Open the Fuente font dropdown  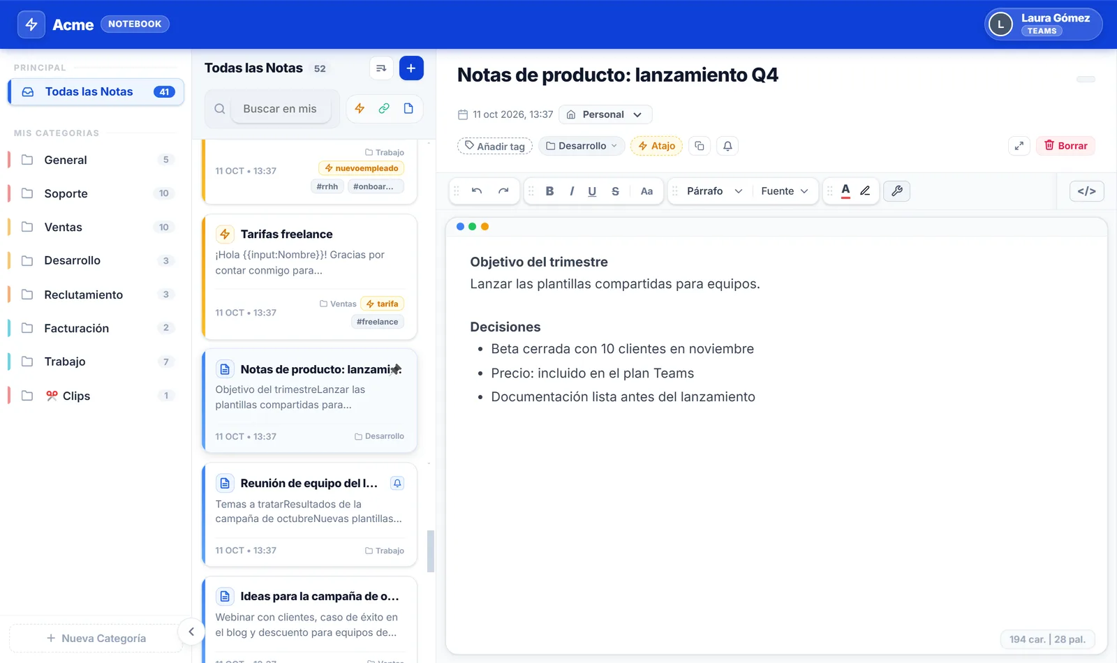[785, 191]
